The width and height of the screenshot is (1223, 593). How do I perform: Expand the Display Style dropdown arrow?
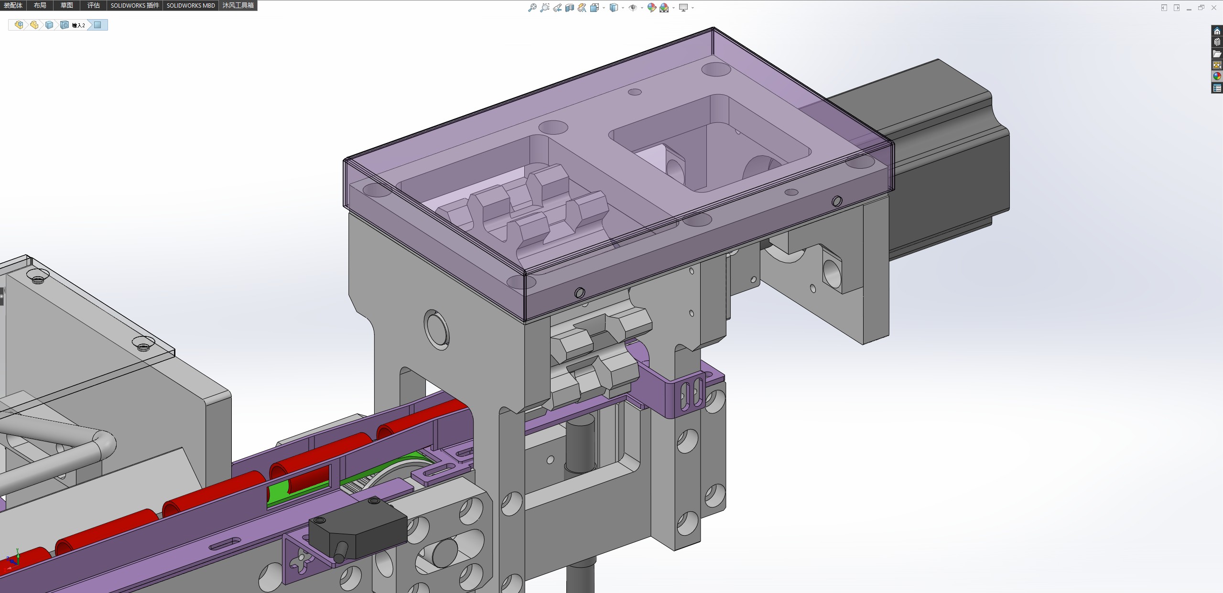pyautogui.click(x=623, y=8)
